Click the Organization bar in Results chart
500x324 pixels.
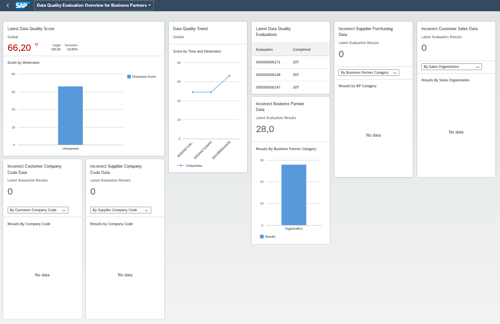coord(294,193)
